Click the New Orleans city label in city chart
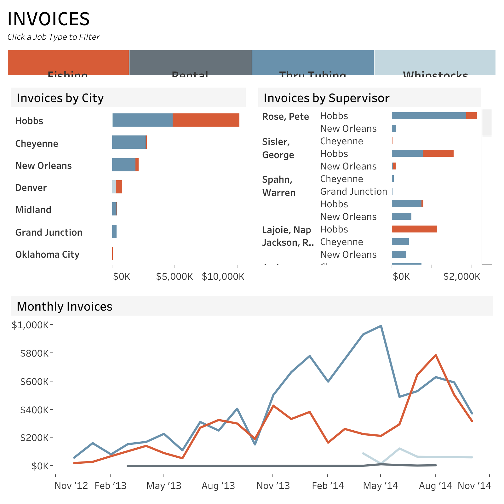 click(43, 166)
